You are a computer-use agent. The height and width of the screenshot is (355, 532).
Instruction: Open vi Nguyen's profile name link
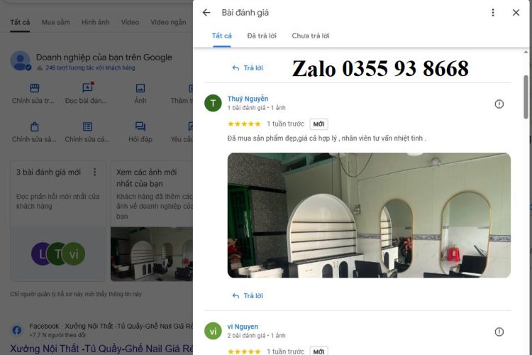pos(243,327)
